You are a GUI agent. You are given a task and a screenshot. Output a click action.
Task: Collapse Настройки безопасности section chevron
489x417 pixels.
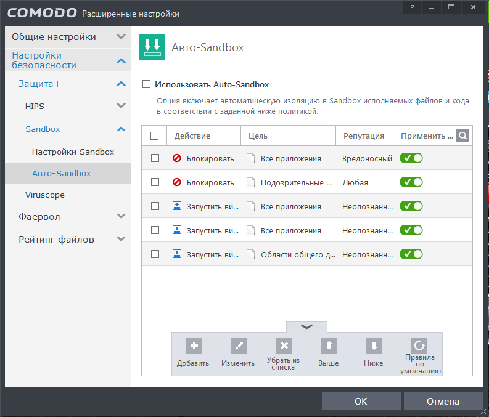[x=121, y=60]
